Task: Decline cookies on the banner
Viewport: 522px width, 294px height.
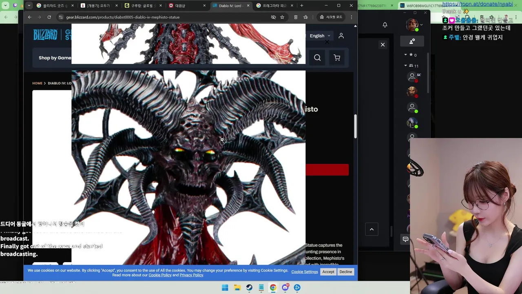Action: 346,272
